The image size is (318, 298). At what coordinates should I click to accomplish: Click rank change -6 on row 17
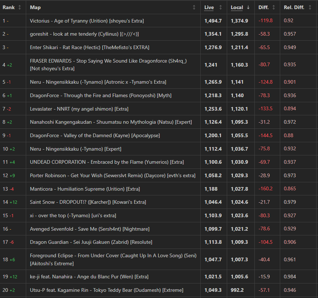pyautogui.click(x=12, y=242)
